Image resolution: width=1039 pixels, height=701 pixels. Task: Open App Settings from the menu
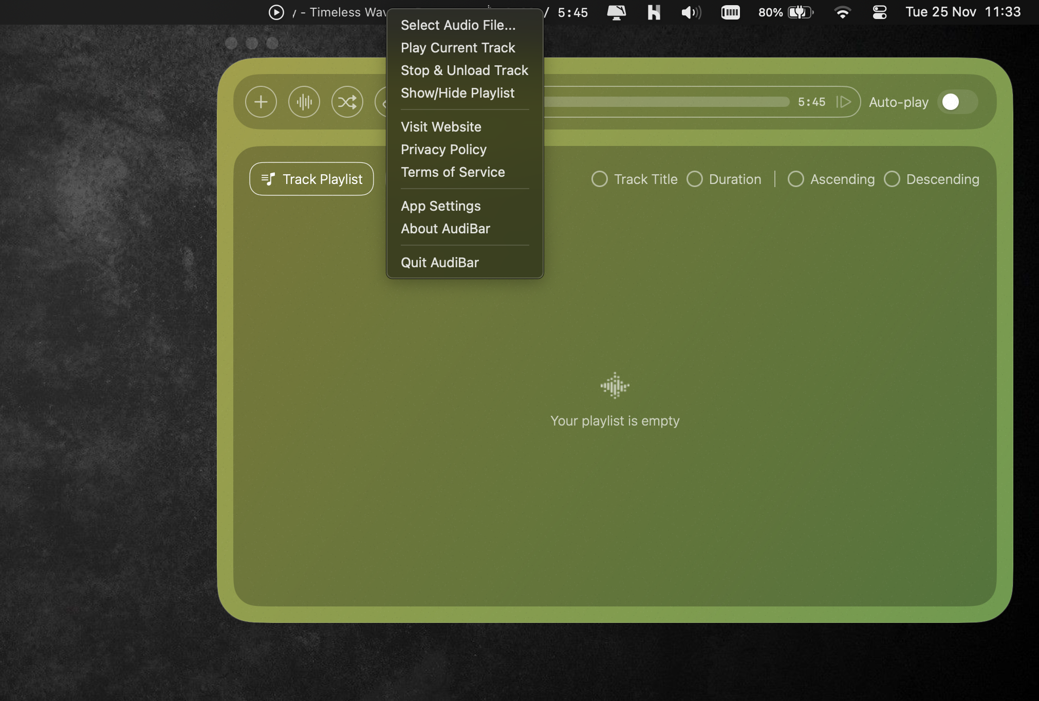[x=440, y=206]
